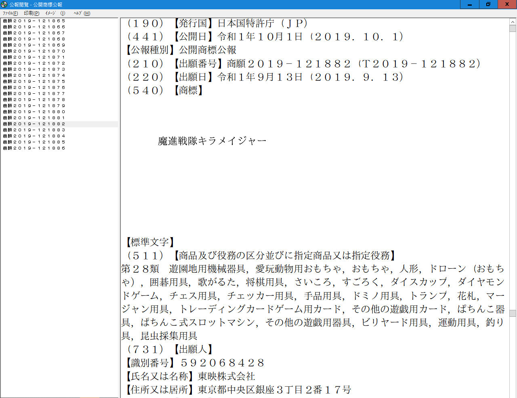The image size is (517, 398).
Task: Click the upper scrollbar thumb in document pane
Action: pos(513,28)
